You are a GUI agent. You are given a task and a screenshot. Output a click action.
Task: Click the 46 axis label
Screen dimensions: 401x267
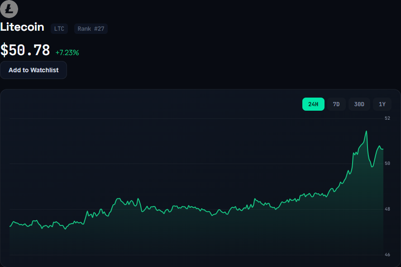click(387, 255)
